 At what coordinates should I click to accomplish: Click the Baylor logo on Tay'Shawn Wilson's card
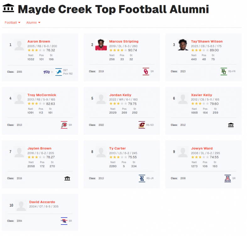coord(224,71)
